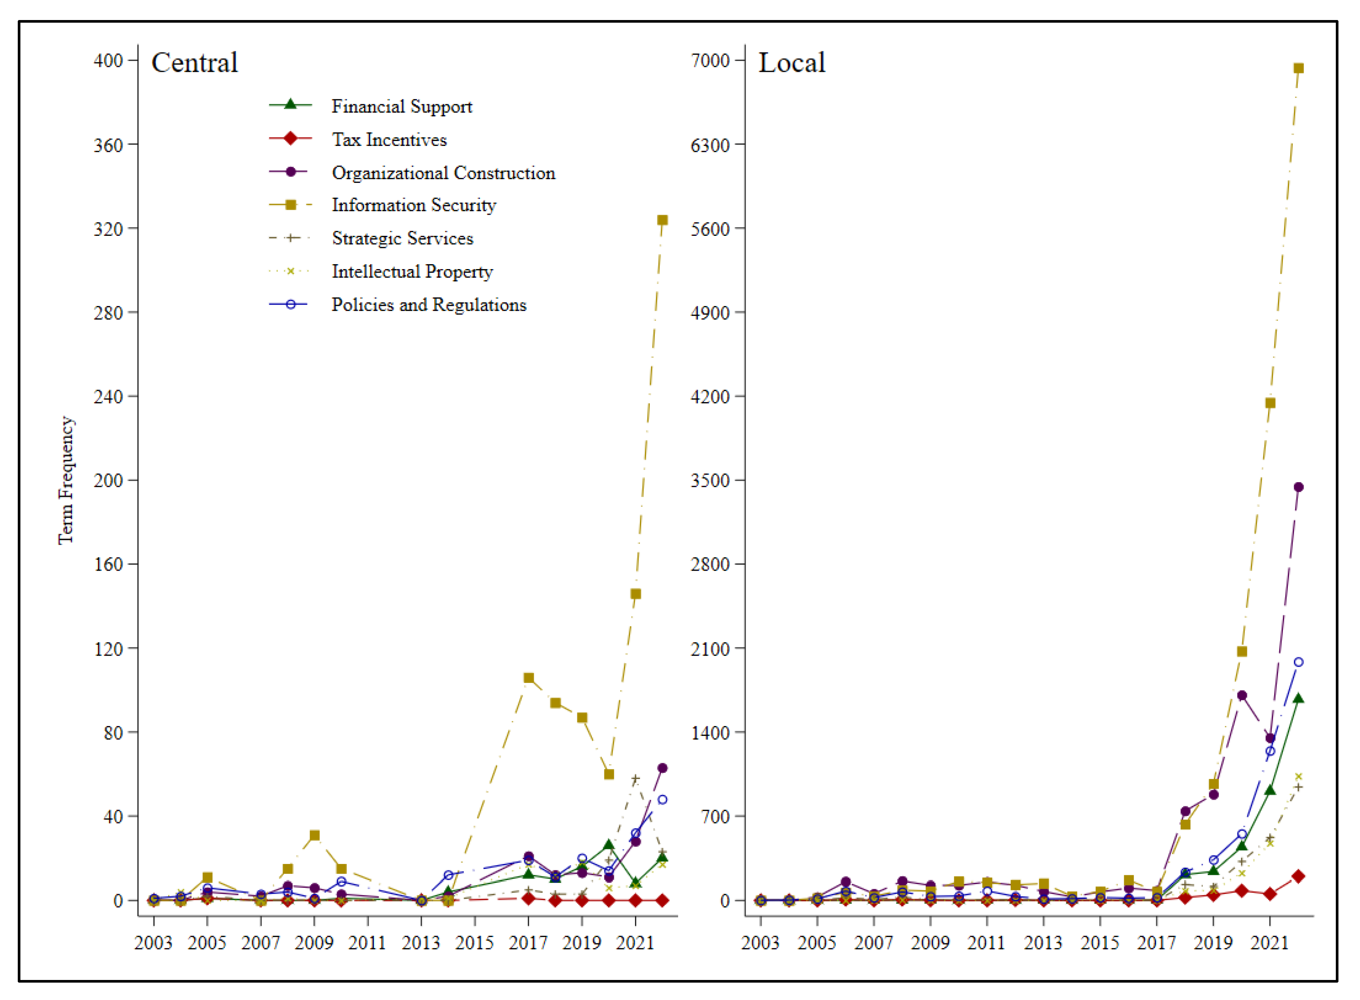Click the 3500 tick label on Local y-axis
Screen dimensions: 1360x1000
point(711,480)
